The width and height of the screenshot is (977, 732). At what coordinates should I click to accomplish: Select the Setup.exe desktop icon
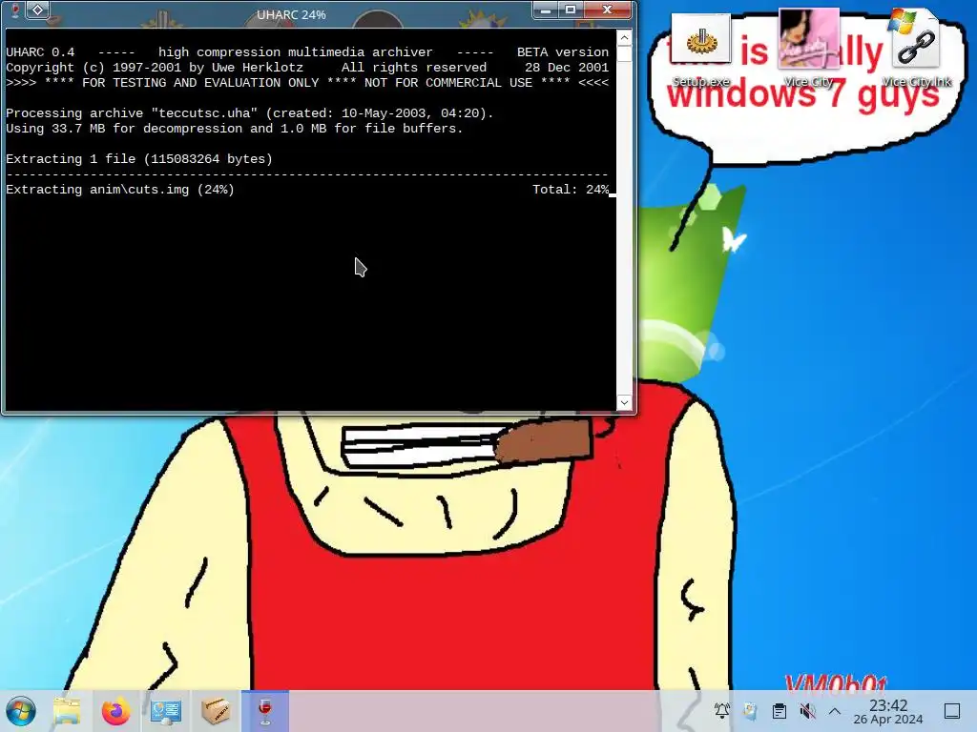coord(701,51)
